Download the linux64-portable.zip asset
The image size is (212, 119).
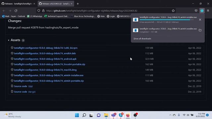[x=50, y=64]
